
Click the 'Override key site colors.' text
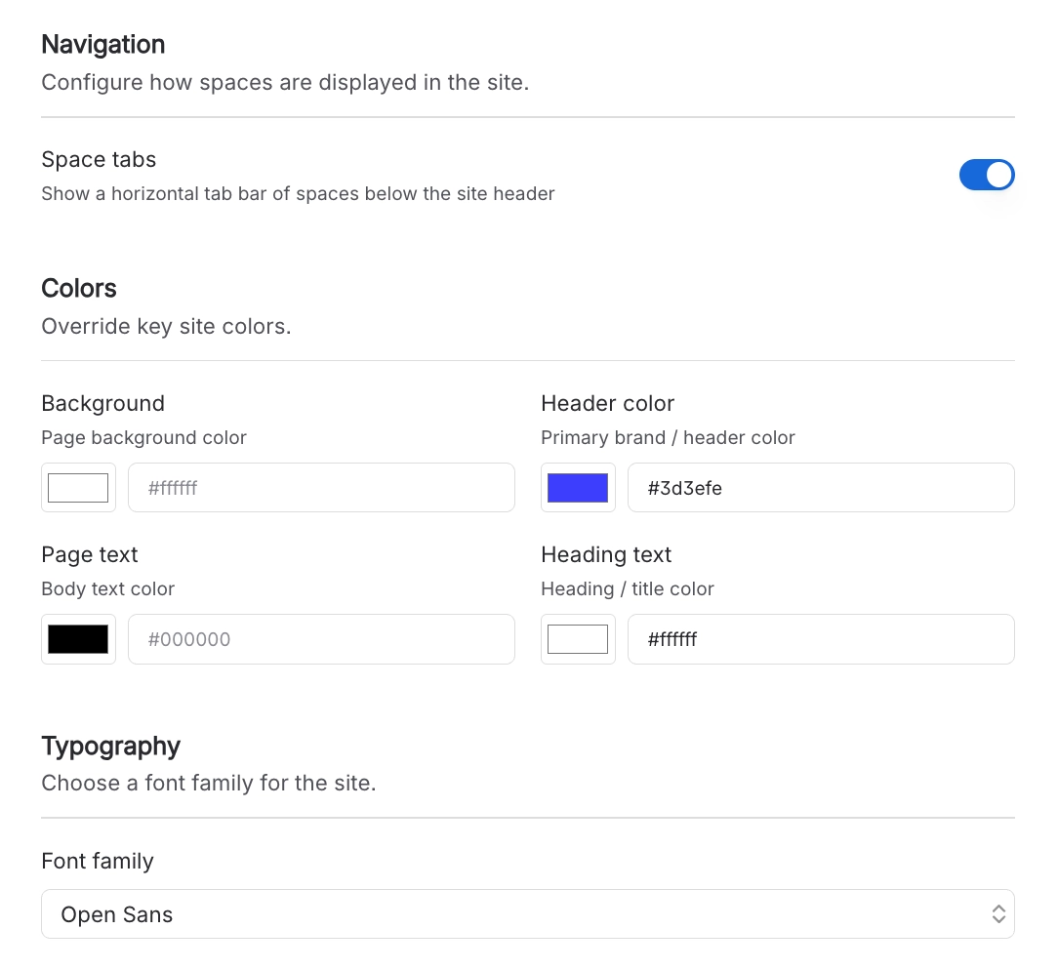click(166, 327)
